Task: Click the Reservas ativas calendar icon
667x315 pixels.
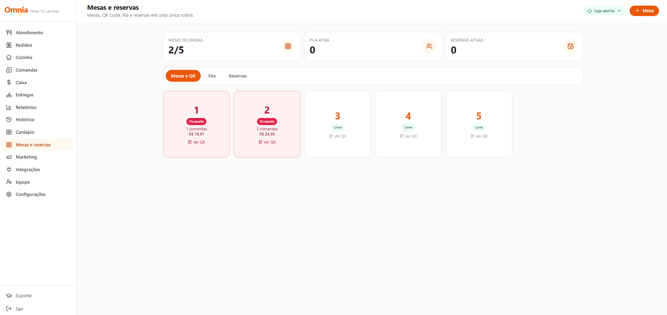Action: tap(570, 46)
